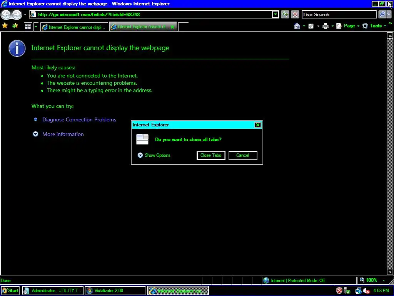The image size is (394, 296).
Task: Click the Add to Favorites star-plus icon
Action: click(x=15, y=25)
